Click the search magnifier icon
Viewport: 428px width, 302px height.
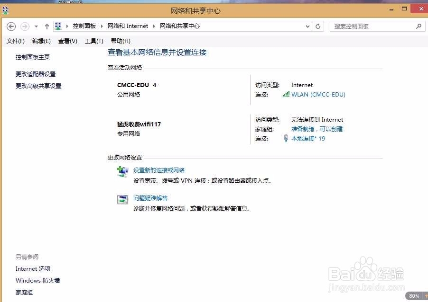click(x=417, y=26)
